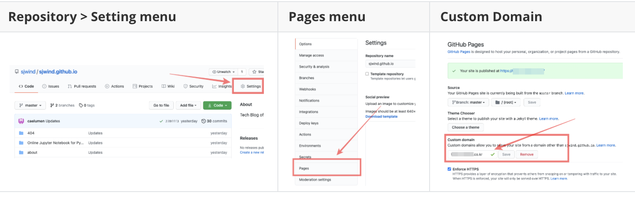Open the Insights tab
Viewport: 635px width, 198px height.
point(222,86)
